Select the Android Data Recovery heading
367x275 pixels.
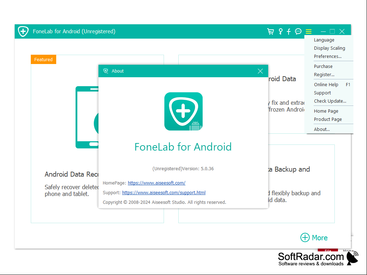point(72,174)
